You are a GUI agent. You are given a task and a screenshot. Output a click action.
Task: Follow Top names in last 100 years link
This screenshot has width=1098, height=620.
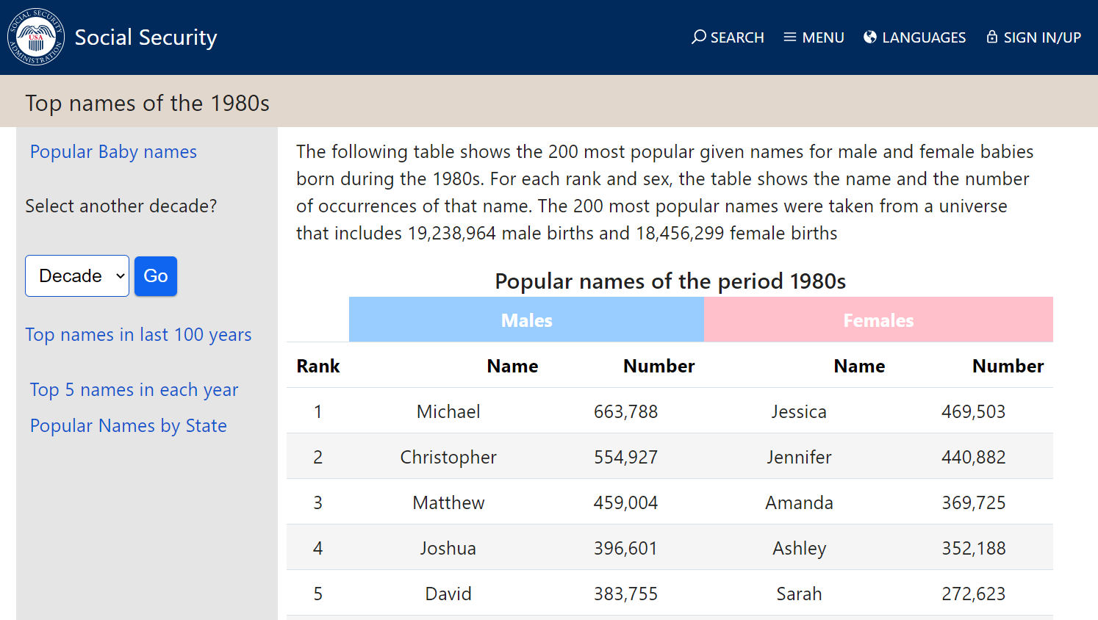click(x=138, y=335)
